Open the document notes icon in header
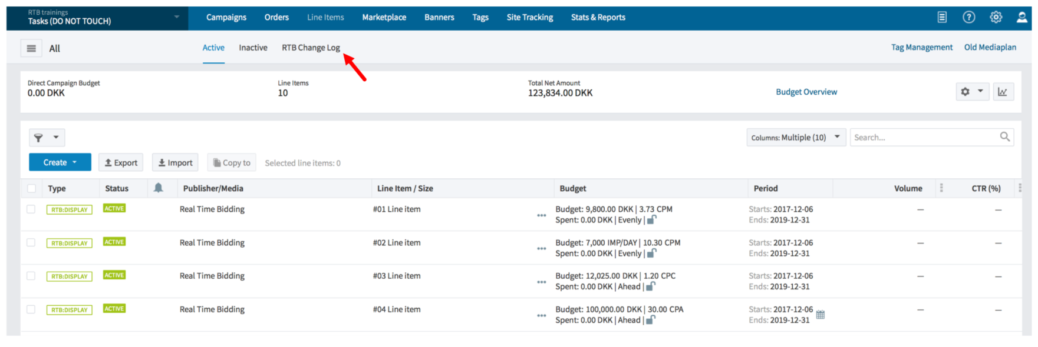Screen dimensions: 1038x347 coord(942,17)
